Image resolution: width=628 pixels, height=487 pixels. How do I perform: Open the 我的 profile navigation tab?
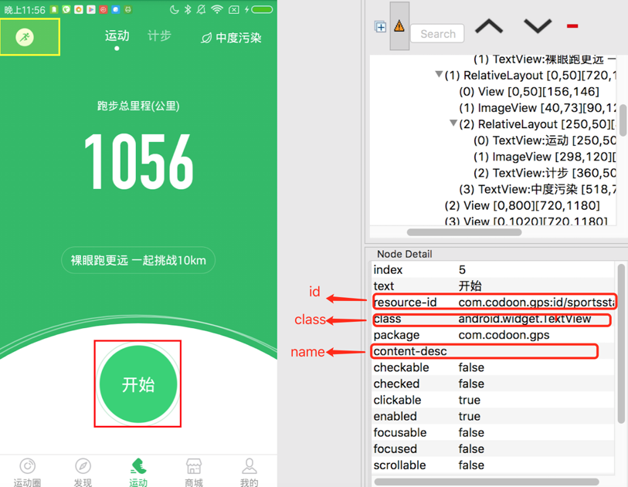(249, 472)
